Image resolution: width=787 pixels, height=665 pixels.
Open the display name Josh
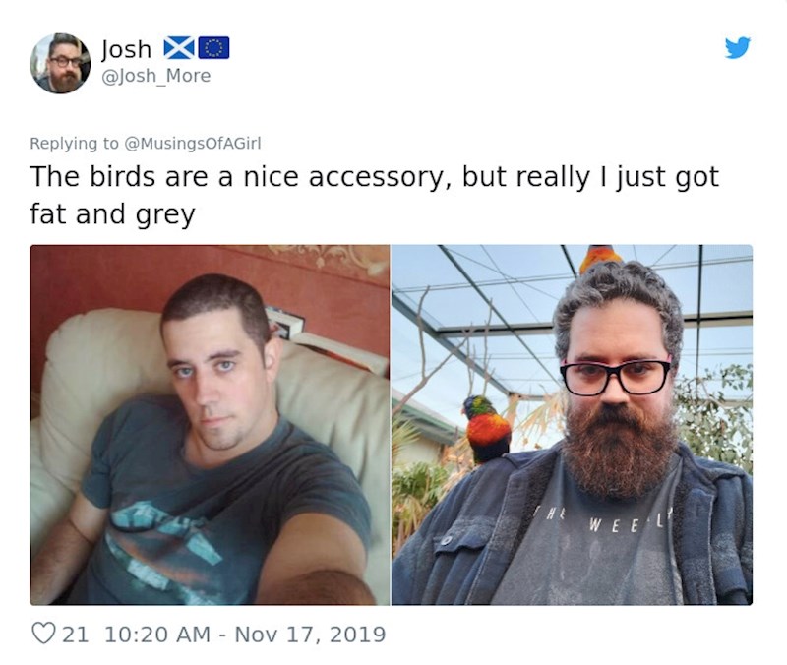tap(127, 49)
